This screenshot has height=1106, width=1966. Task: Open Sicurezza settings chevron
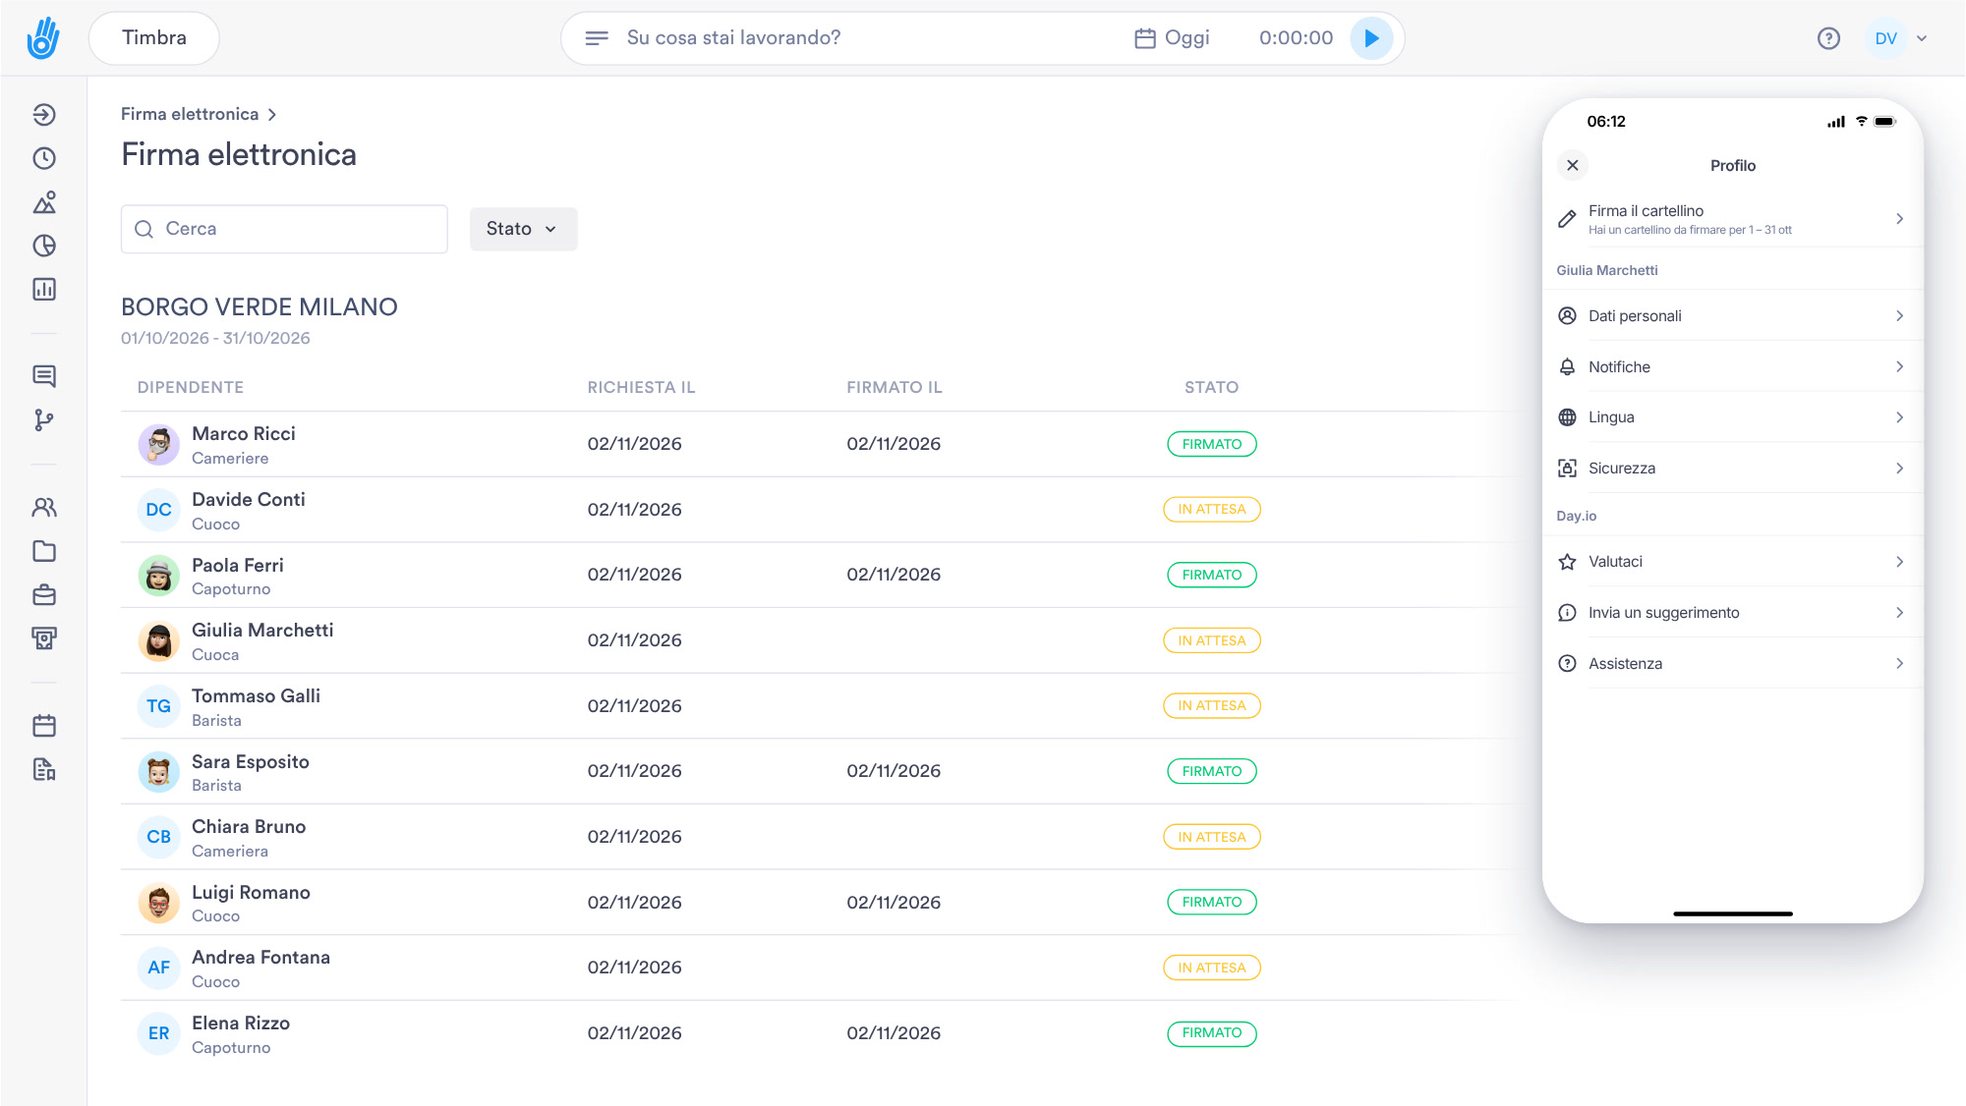click(x=1900, y=469)
